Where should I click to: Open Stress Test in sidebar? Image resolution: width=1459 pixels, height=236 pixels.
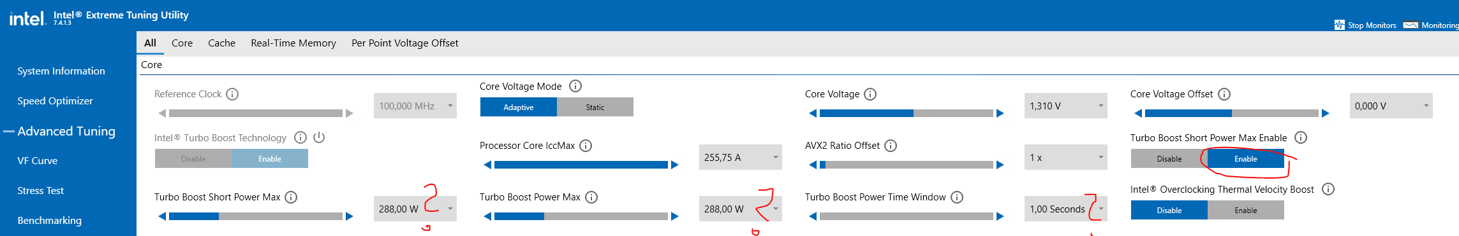pos(41,190)
